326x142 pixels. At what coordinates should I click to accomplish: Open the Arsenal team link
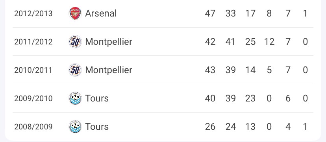pos(101,13)
